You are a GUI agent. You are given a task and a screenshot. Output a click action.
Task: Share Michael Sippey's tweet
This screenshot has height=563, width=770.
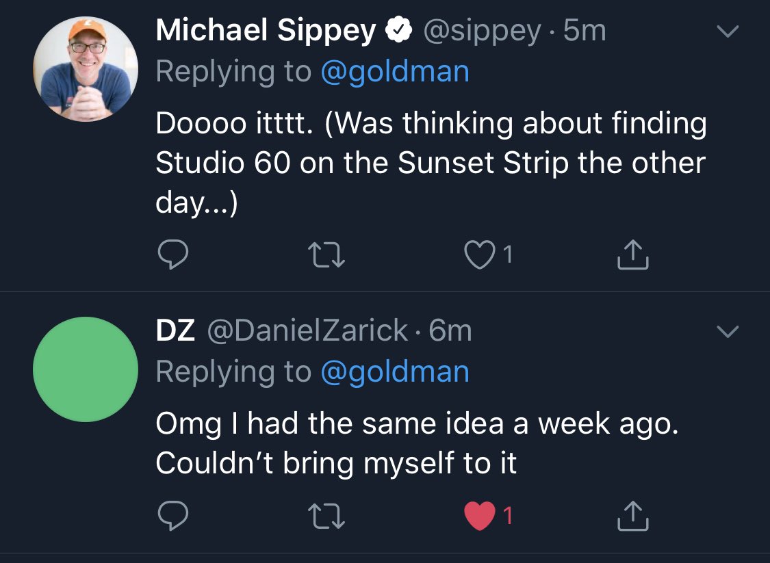tap(632, 254)
